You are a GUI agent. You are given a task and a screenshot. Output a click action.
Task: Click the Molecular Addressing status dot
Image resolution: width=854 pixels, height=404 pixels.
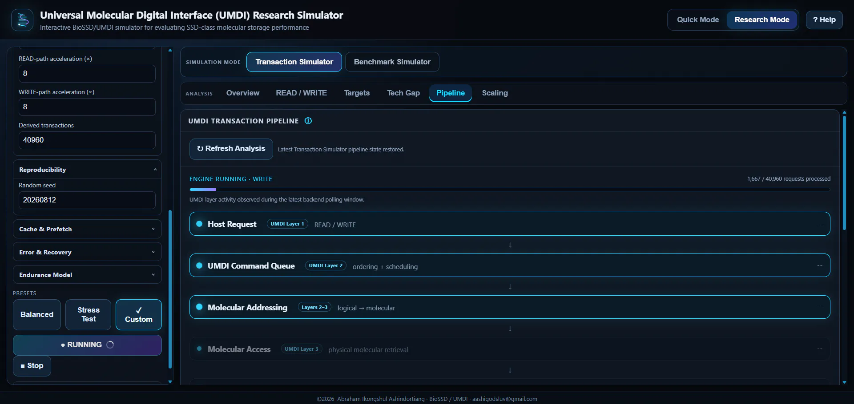point(199,307)
